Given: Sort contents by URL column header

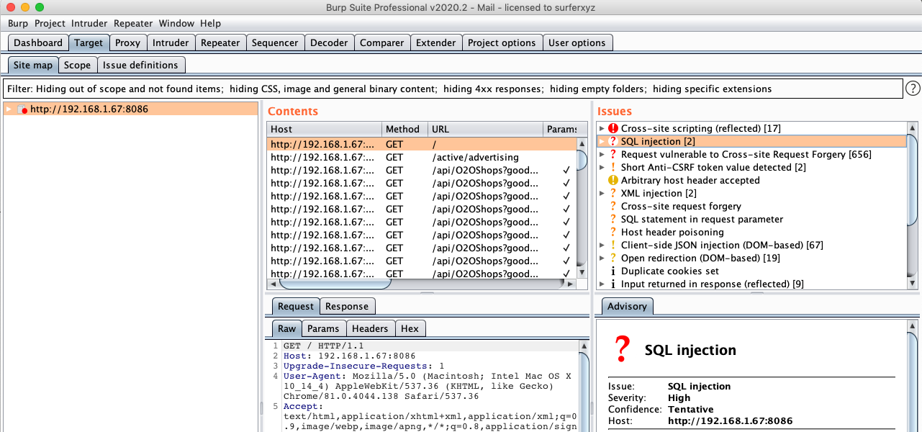Looking at the screenshot, I should (x=485, y=129).
